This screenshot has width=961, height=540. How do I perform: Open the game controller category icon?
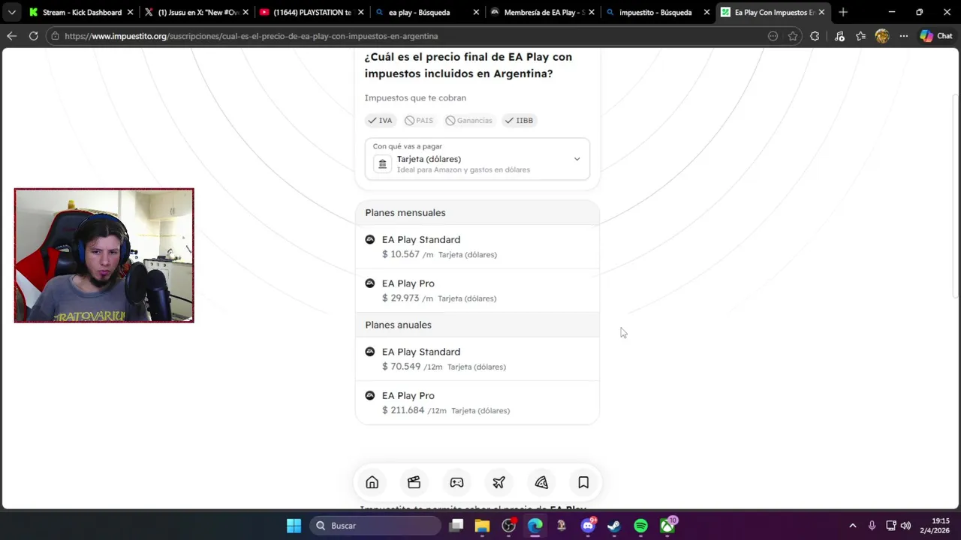tap(456, 482)
